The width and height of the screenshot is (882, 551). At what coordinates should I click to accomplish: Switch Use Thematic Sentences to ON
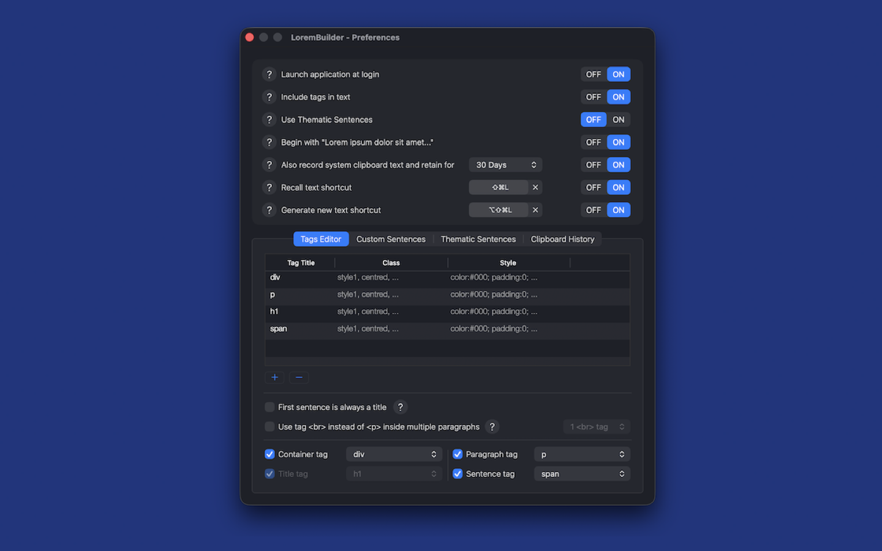tap(618, 119)
